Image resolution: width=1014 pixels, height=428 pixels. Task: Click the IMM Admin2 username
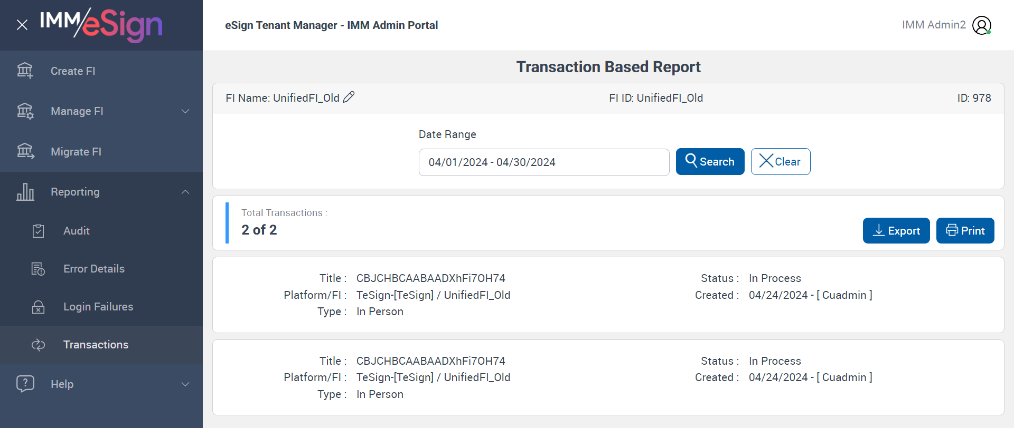(934, 25)
